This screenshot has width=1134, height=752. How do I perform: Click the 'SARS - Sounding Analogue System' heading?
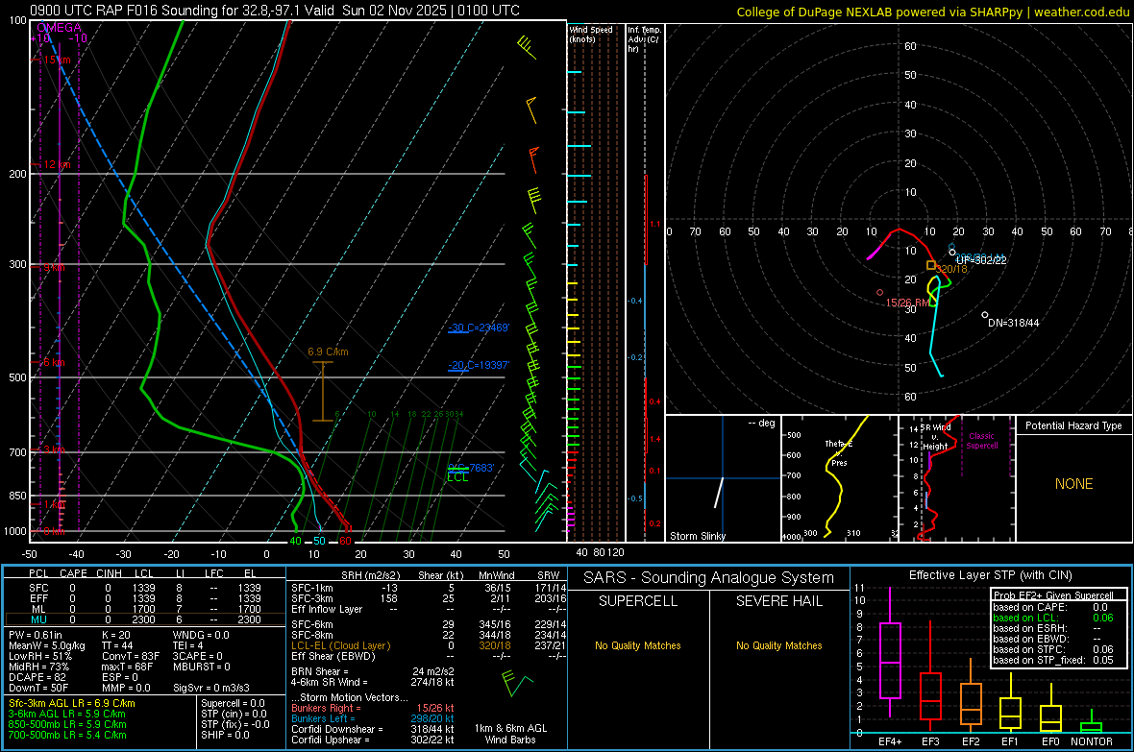click(708, 578)
